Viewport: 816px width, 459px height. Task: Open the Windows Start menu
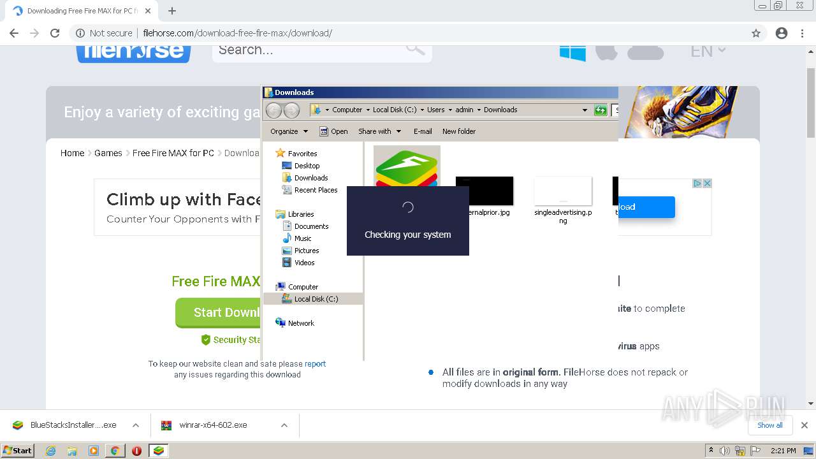(18, 450)
